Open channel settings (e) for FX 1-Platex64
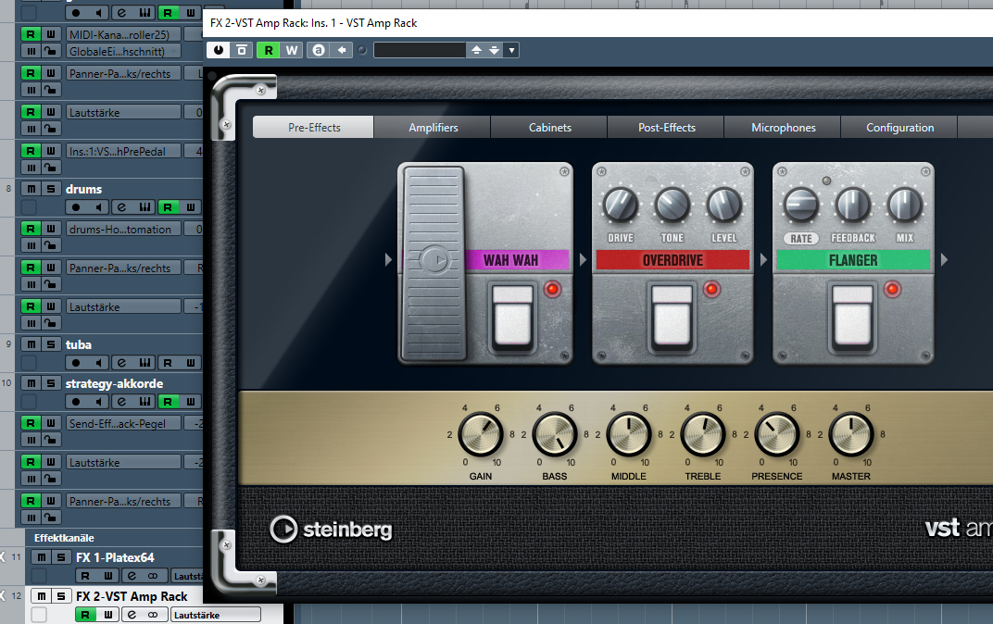 [132, 576]
